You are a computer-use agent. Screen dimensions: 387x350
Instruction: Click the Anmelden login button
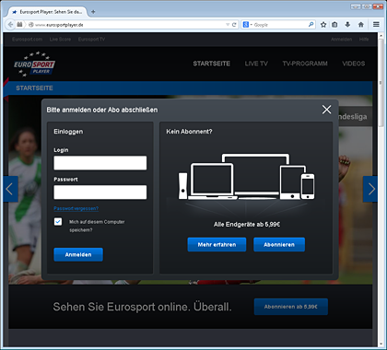pos(78,254)
